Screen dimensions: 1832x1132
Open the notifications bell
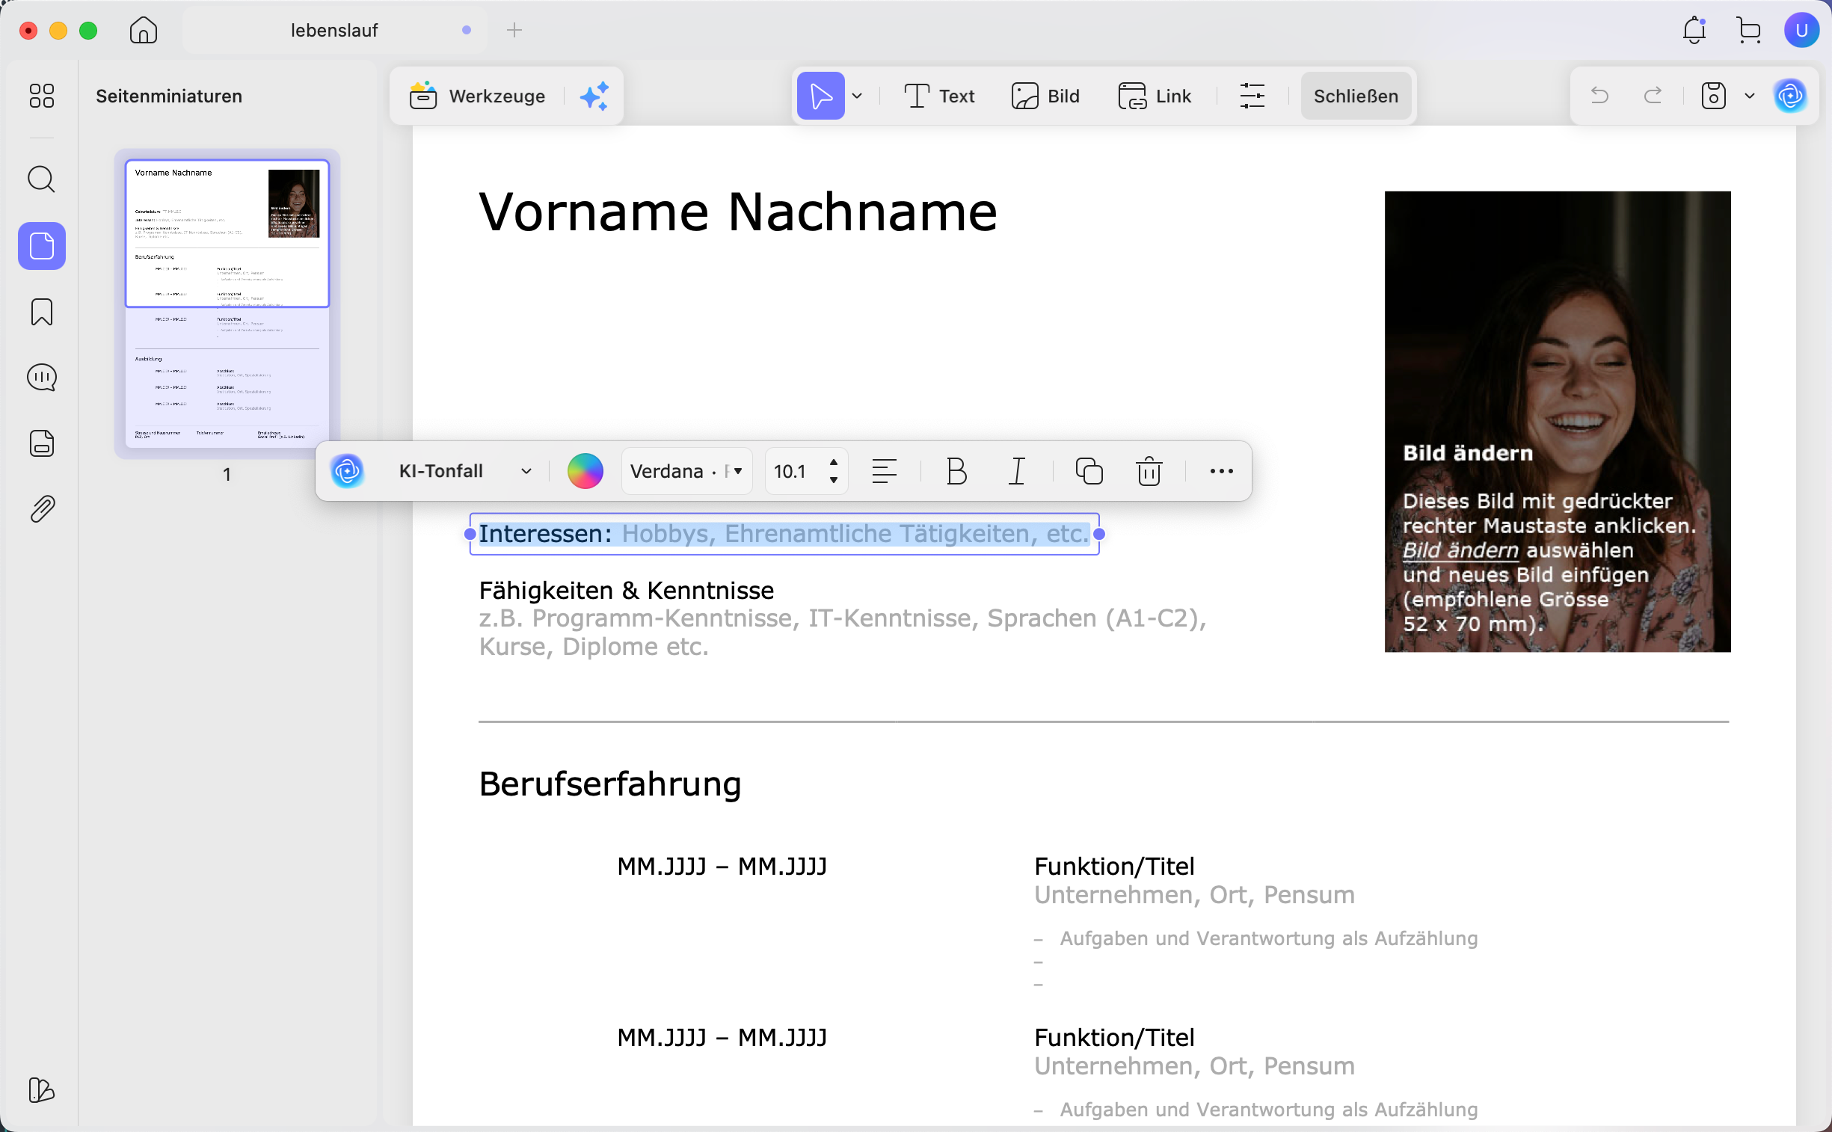(1694, 30)
